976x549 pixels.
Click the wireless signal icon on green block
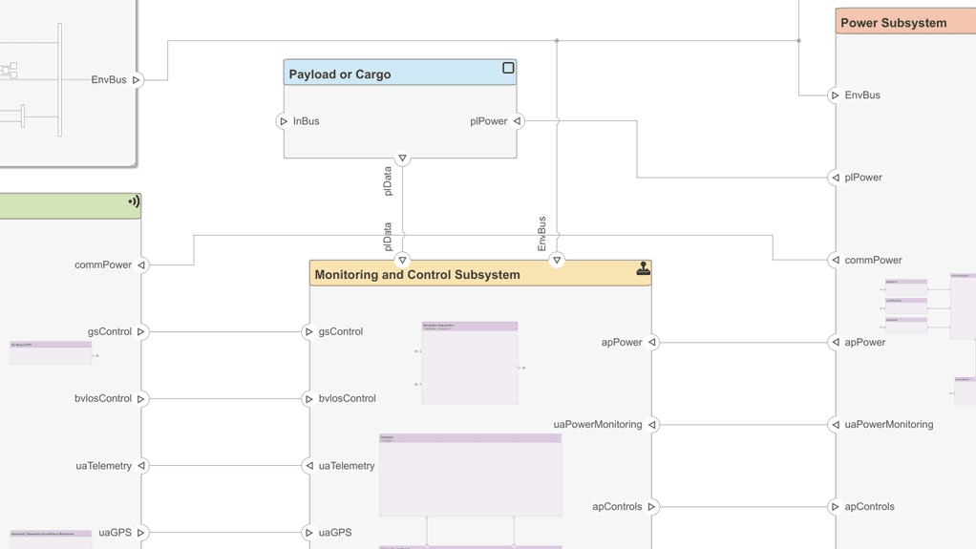(x=134, y=201)
